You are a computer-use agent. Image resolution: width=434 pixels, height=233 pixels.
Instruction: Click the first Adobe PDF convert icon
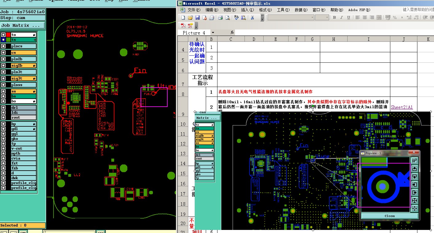click(x=183, y=26)
